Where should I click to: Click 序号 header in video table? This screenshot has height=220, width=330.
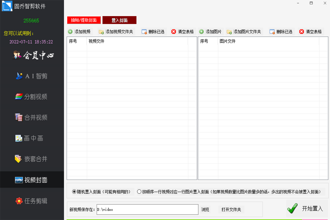pyautogui.click(x=77, y=41)
